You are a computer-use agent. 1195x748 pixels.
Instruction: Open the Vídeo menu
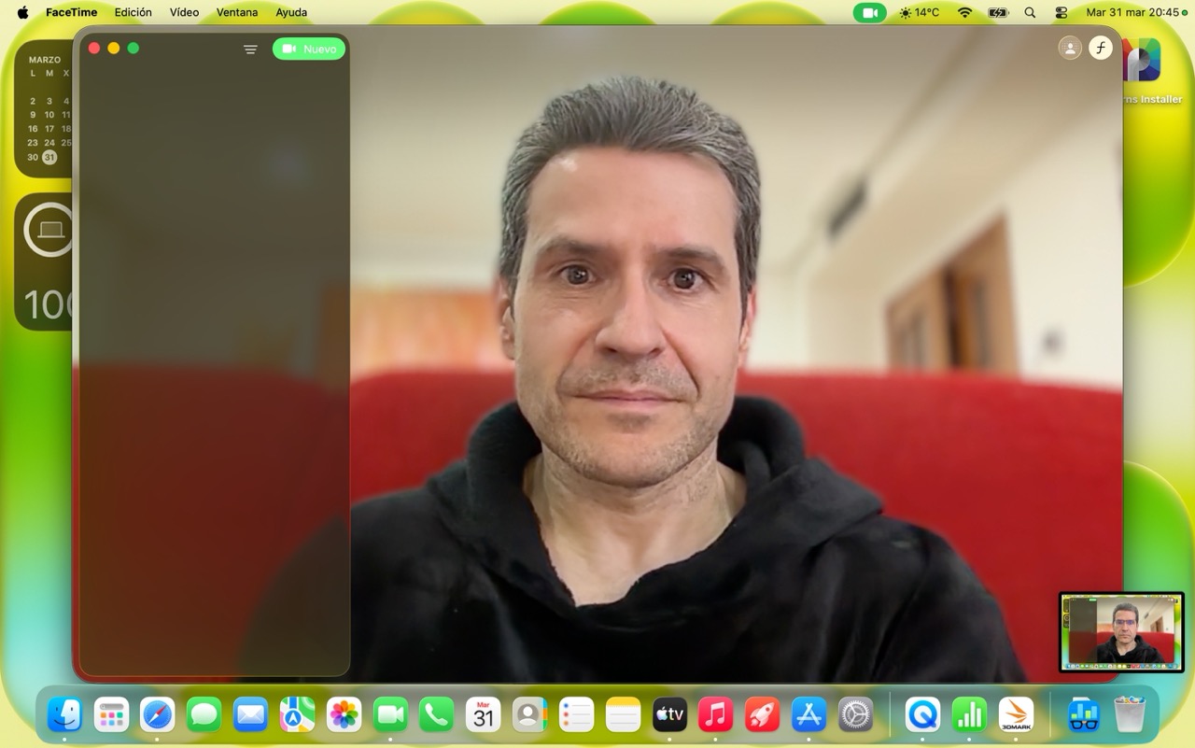pos(184,13)
